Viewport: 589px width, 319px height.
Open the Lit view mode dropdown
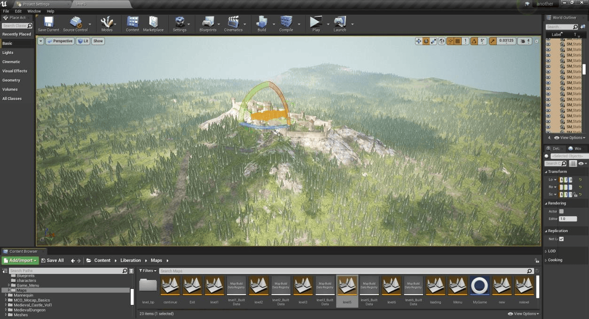click(x=83, y=41)
